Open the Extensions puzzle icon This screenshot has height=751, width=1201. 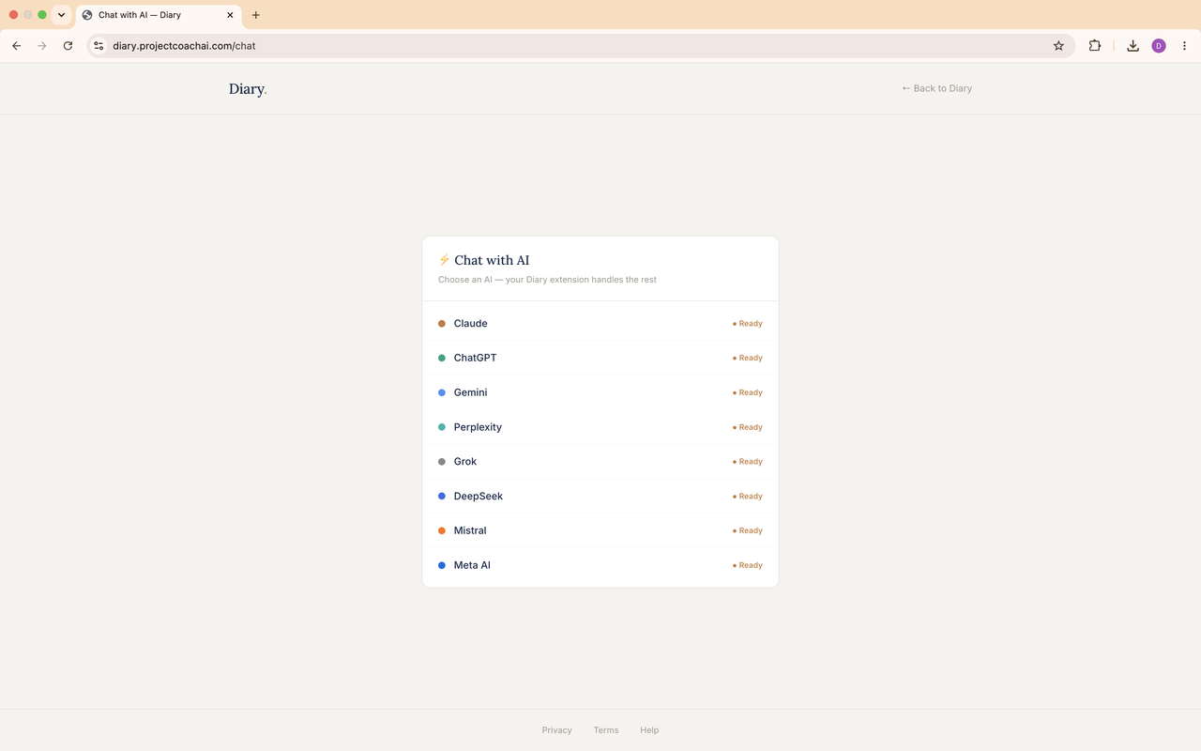(x=1094, y=45)
